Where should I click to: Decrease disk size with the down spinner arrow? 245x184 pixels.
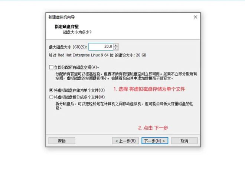tap(115, 48)
